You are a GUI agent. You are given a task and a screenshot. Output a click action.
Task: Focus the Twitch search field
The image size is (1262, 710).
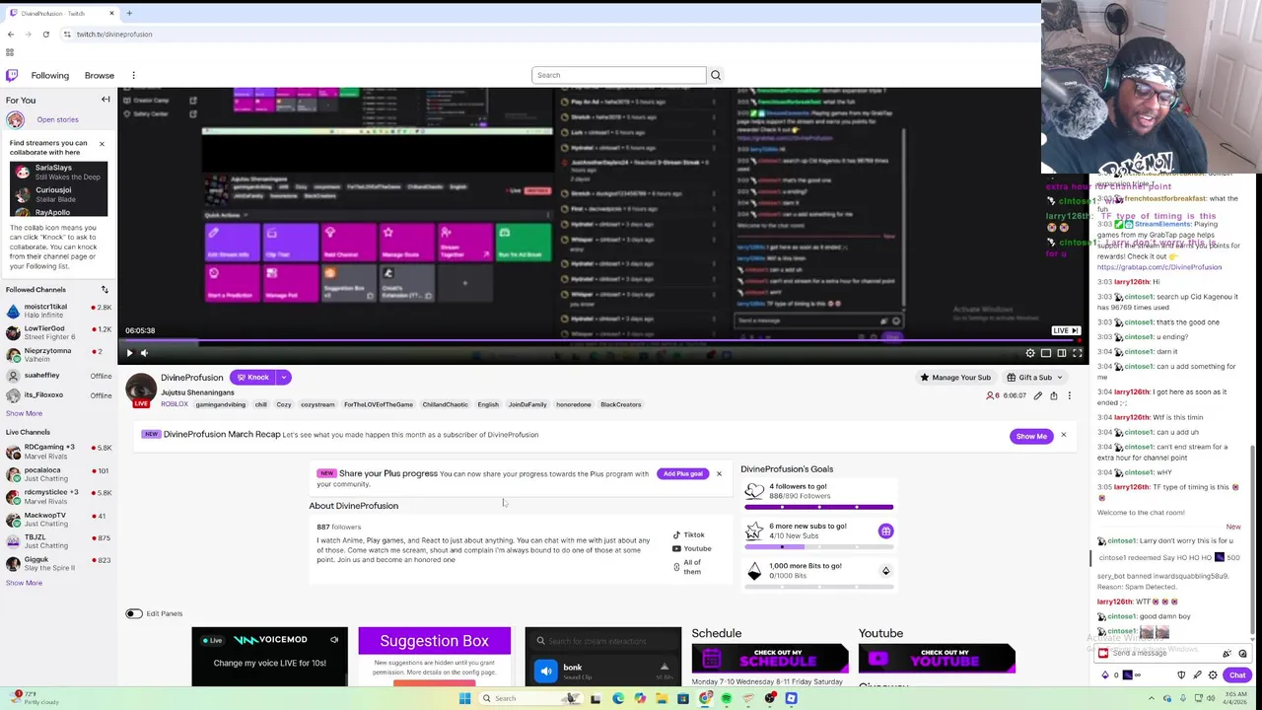coord(618,75)
